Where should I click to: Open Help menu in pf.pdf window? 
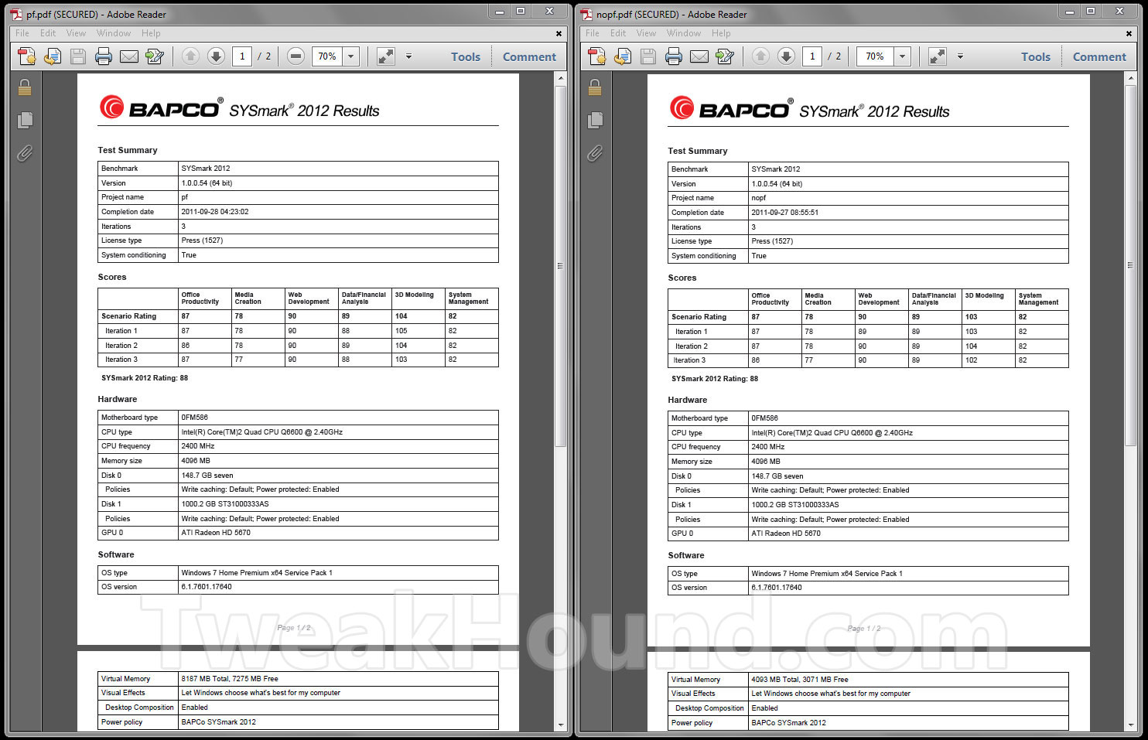tap(151, 33)
